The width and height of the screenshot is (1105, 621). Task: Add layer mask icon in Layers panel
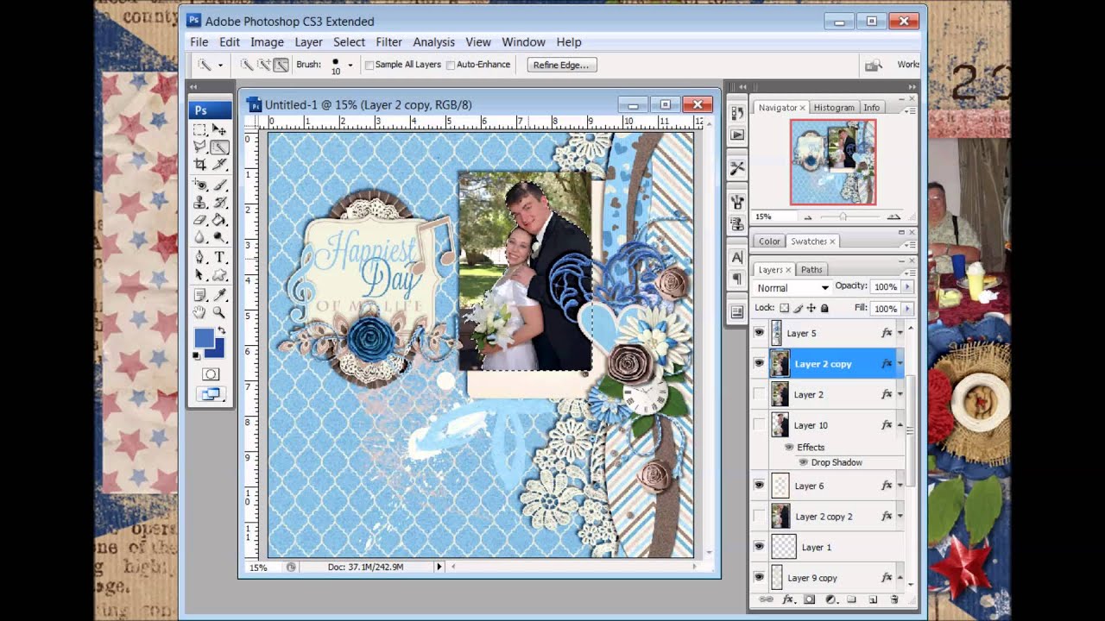[x=809, y=599]
